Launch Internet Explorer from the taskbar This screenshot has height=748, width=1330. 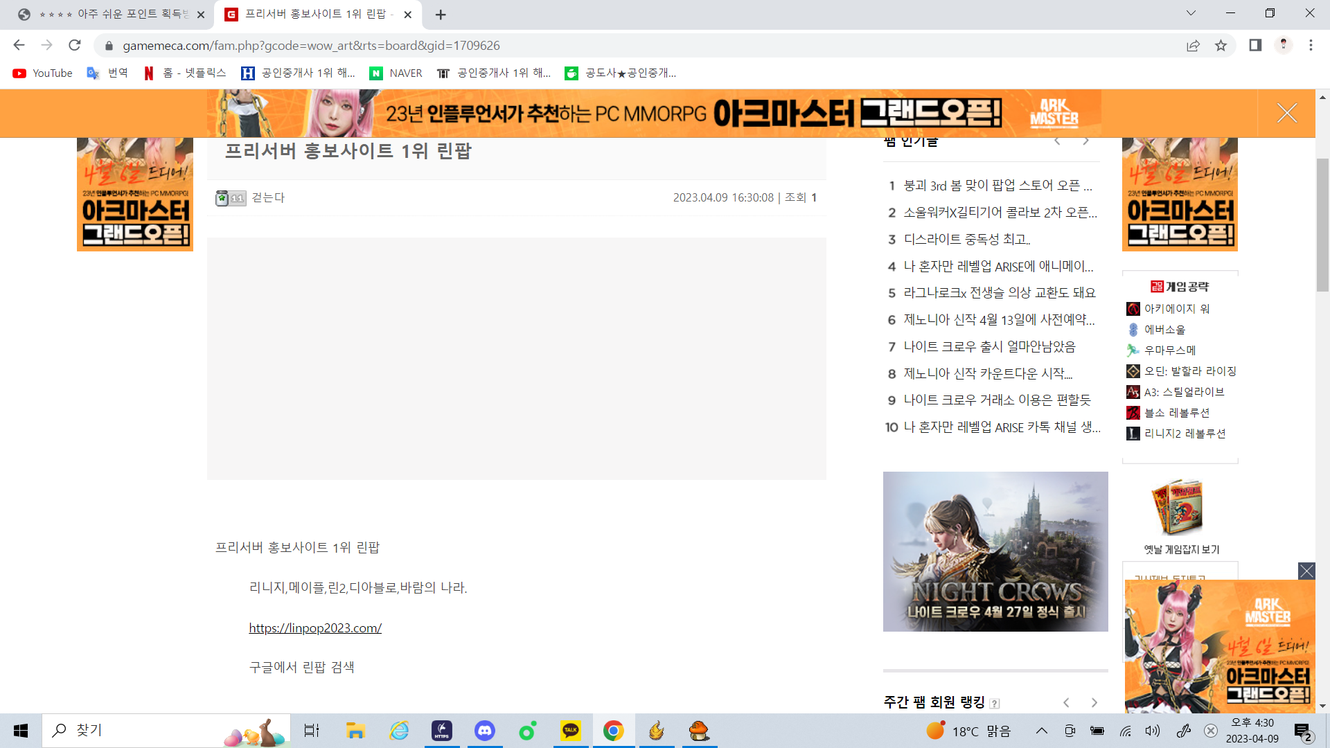399,731
